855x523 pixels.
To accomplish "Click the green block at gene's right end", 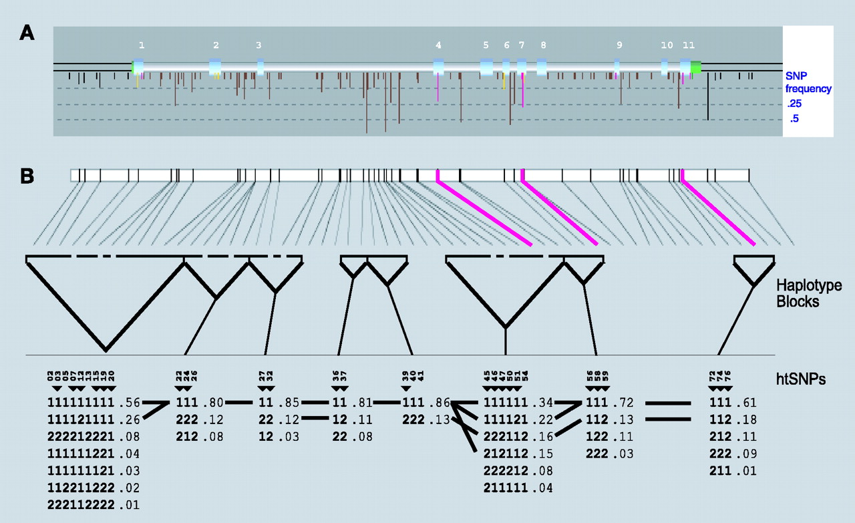I will coord(696,67).
